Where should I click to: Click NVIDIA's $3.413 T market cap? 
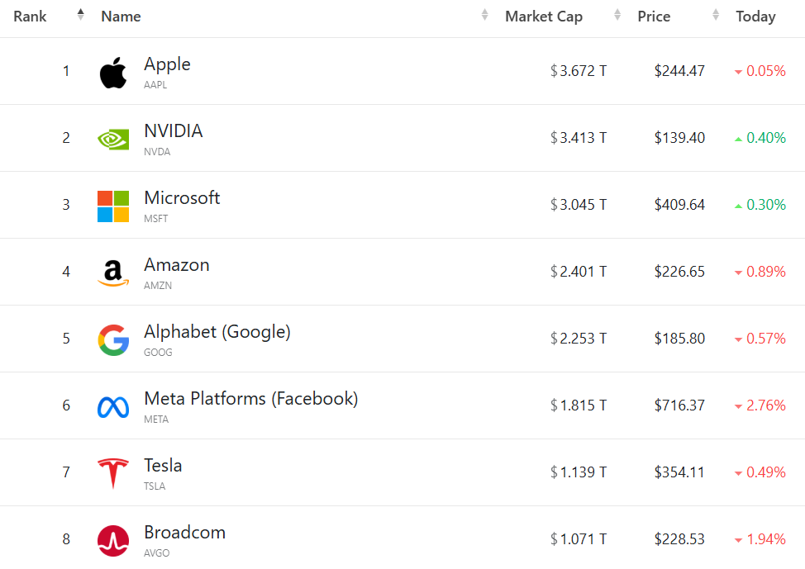coord(579,138)
